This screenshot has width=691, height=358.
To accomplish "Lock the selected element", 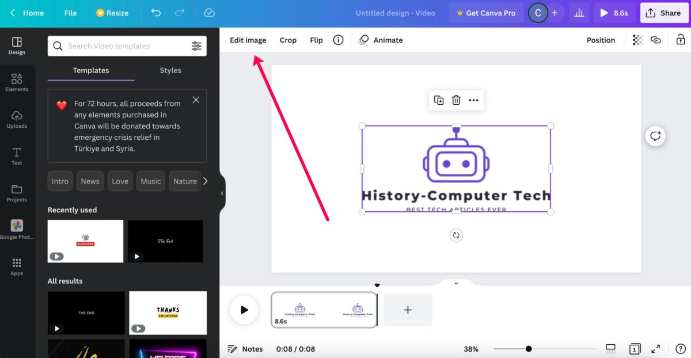I will click(680, 40).
